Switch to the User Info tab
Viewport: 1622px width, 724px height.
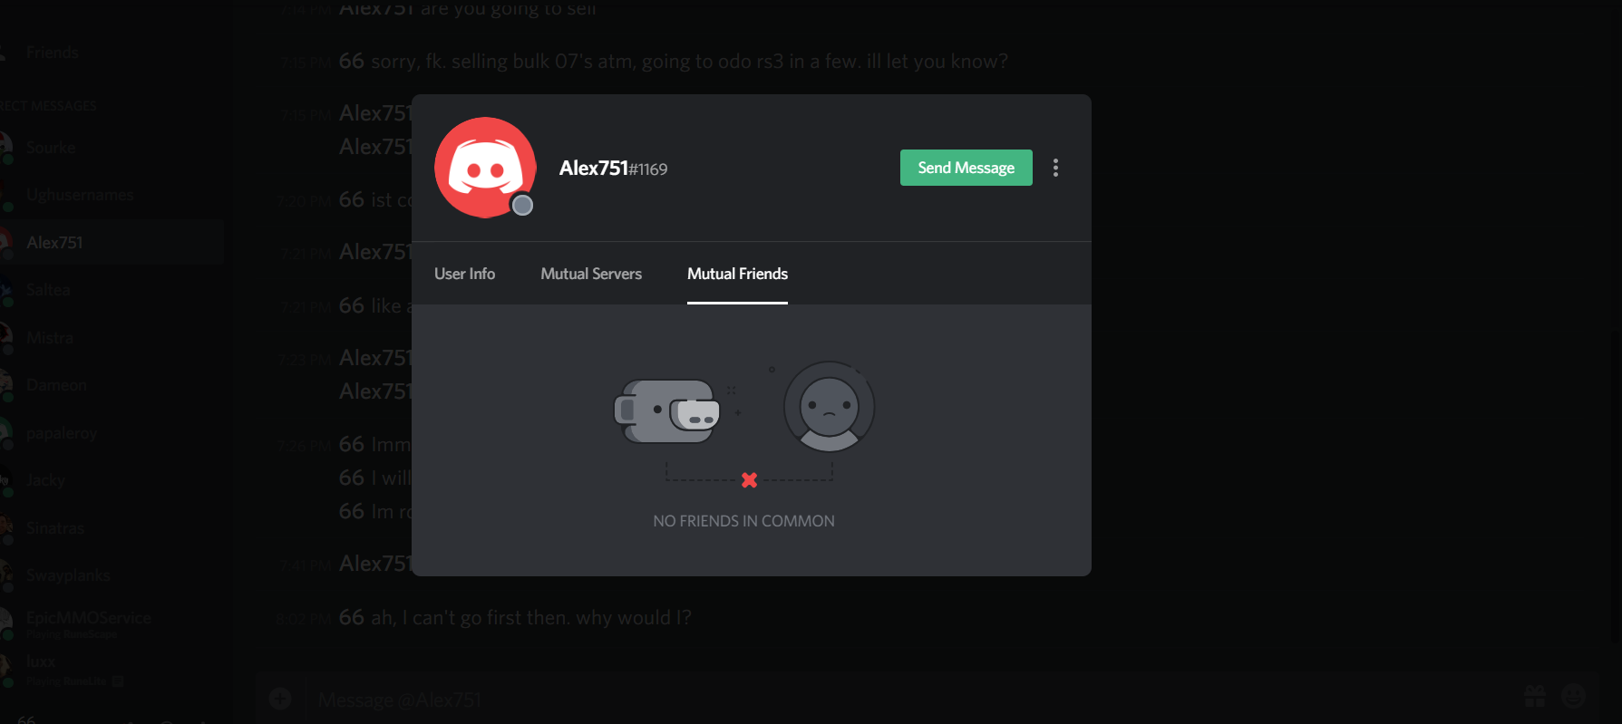464,274
